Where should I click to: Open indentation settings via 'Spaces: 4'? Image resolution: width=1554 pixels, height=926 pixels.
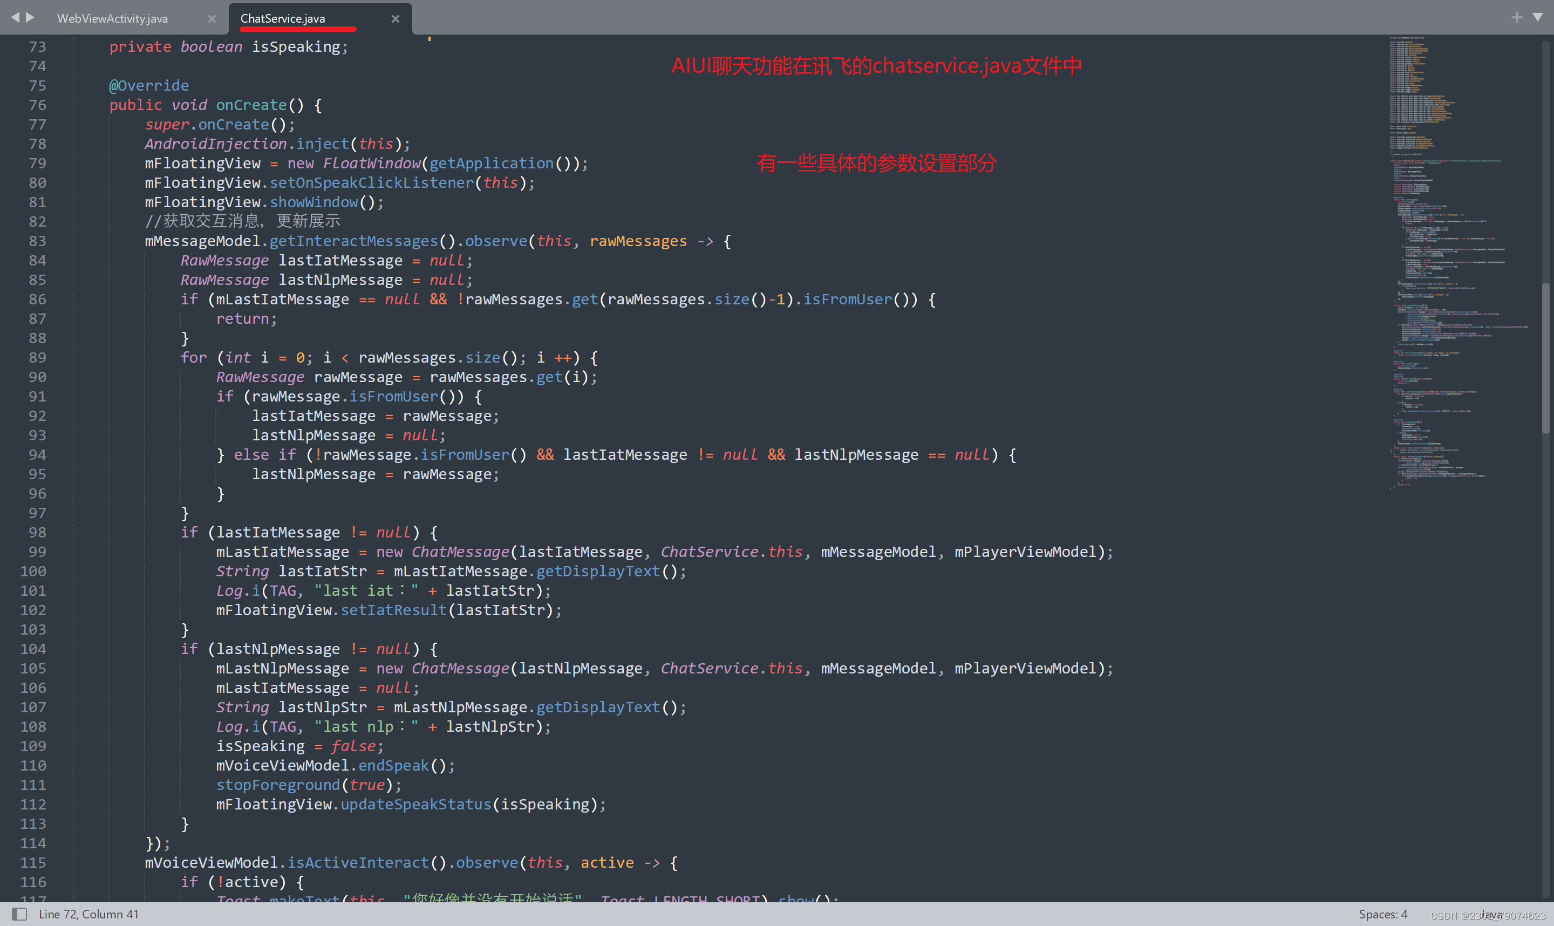[1382, 914]
